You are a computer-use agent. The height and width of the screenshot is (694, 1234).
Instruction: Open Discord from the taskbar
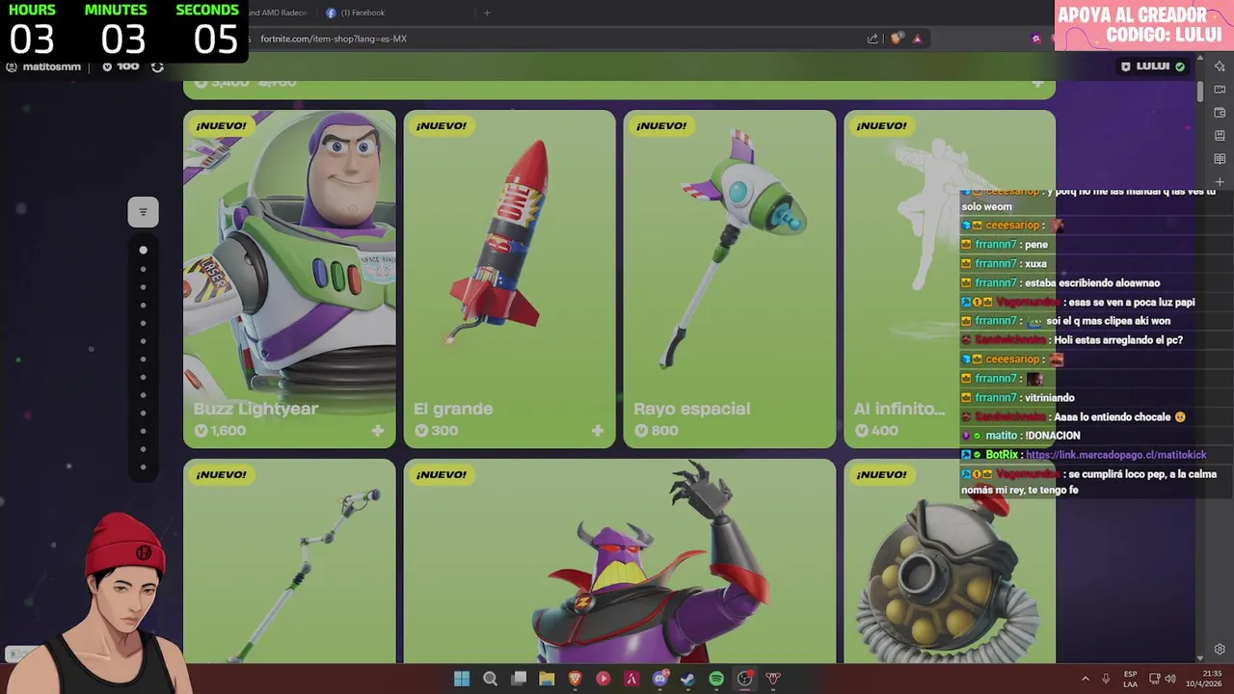659,679
